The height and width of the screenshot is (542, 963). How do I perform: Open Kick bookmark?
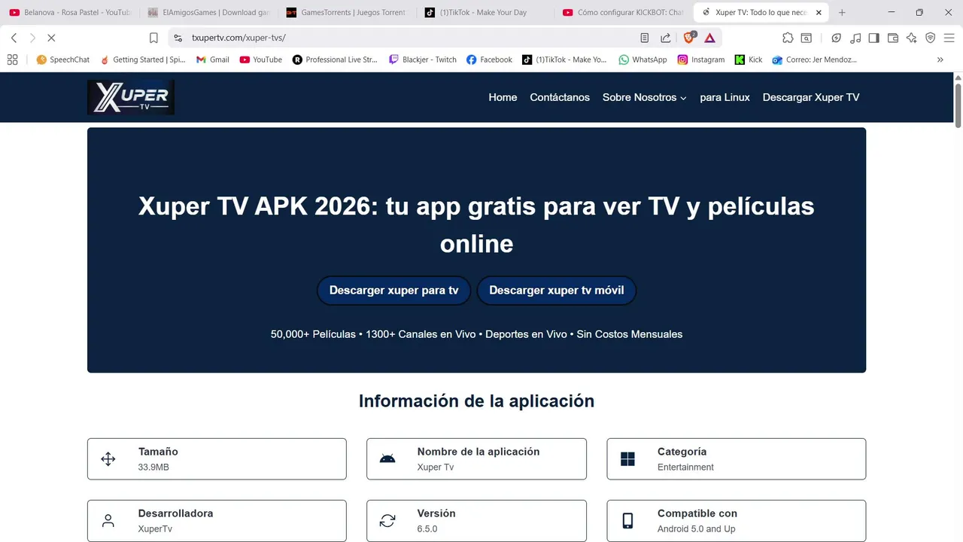749,59
